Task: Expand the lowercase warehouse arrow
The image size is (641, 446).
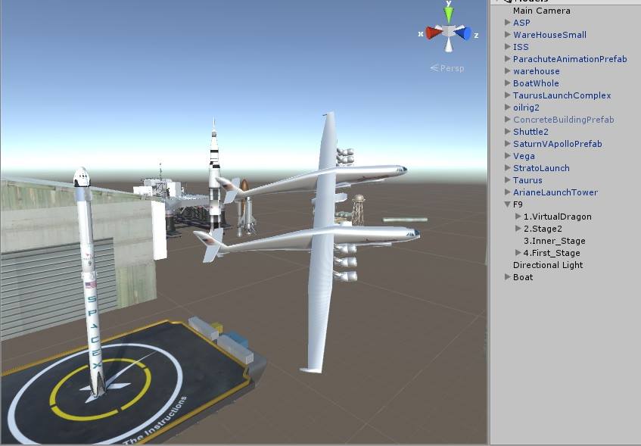Action: pyautogui.click(x=507, y=70)
